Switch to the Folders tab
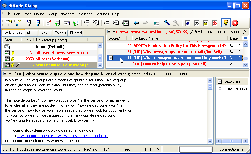Screen dimensions: 251x154 (60, 33)
